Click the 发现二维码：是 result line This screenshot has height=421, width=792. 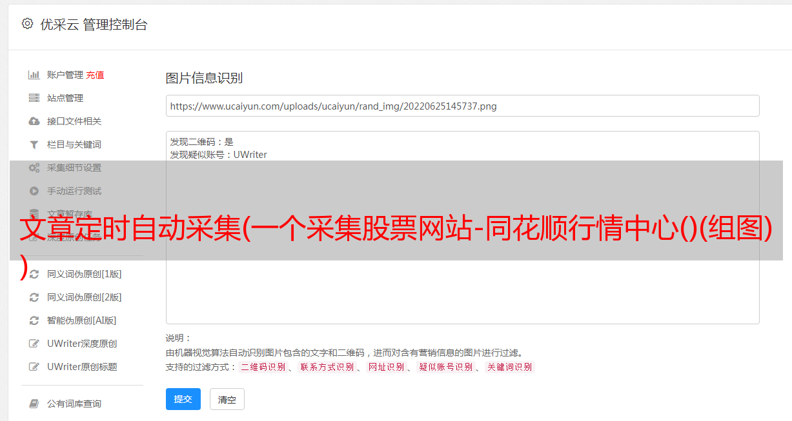202,142
